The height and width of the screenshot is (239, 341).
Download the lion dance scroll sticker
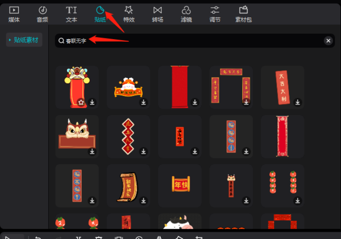click(92, 103)
